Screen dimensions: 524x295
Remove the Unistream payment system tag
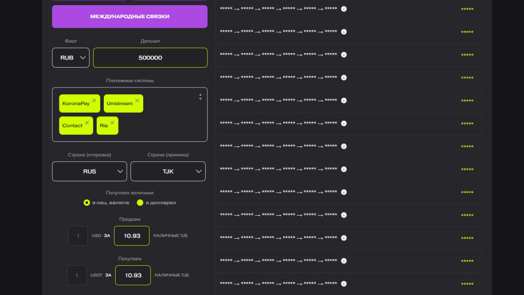[x=137, y=100]
